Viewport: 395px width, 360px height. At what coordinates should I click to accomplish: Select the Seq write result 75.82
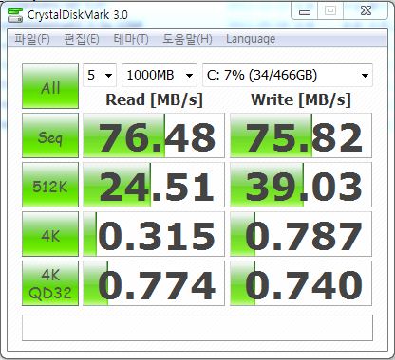pos(301,135)
